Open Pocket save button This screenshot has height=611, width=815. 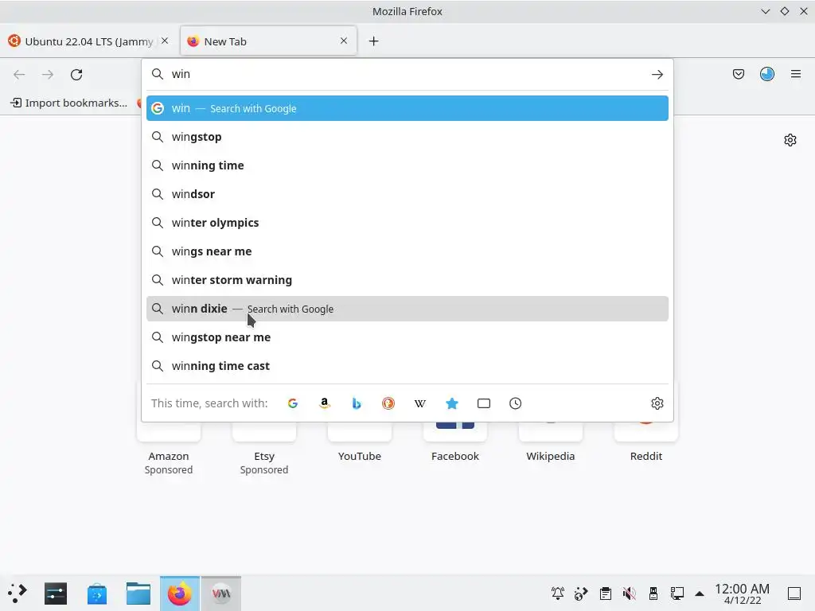click(x=738, y=74)
